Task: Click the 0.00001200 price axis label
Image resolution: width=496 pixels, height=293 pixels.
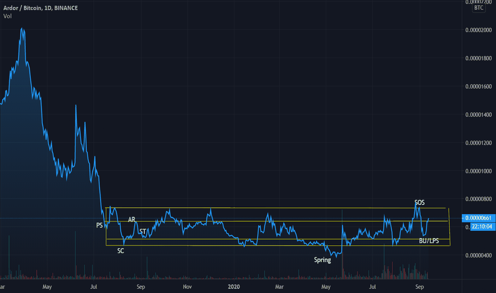Action: 478,143
